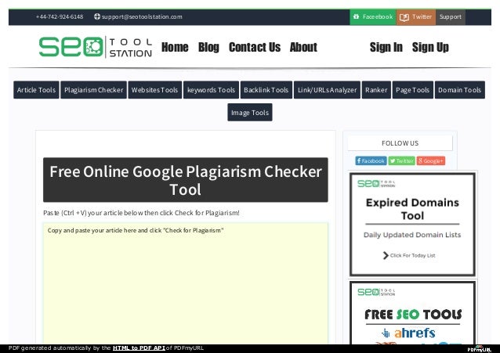This screenshot has height=353, width=500.
Task: Select the Article Tools tab
Action: pos(36,90)
